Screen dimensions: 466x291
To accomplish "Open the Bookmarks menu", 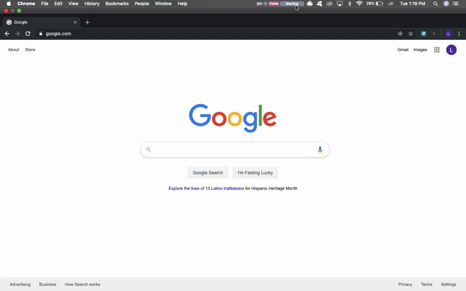I will 116,4.
